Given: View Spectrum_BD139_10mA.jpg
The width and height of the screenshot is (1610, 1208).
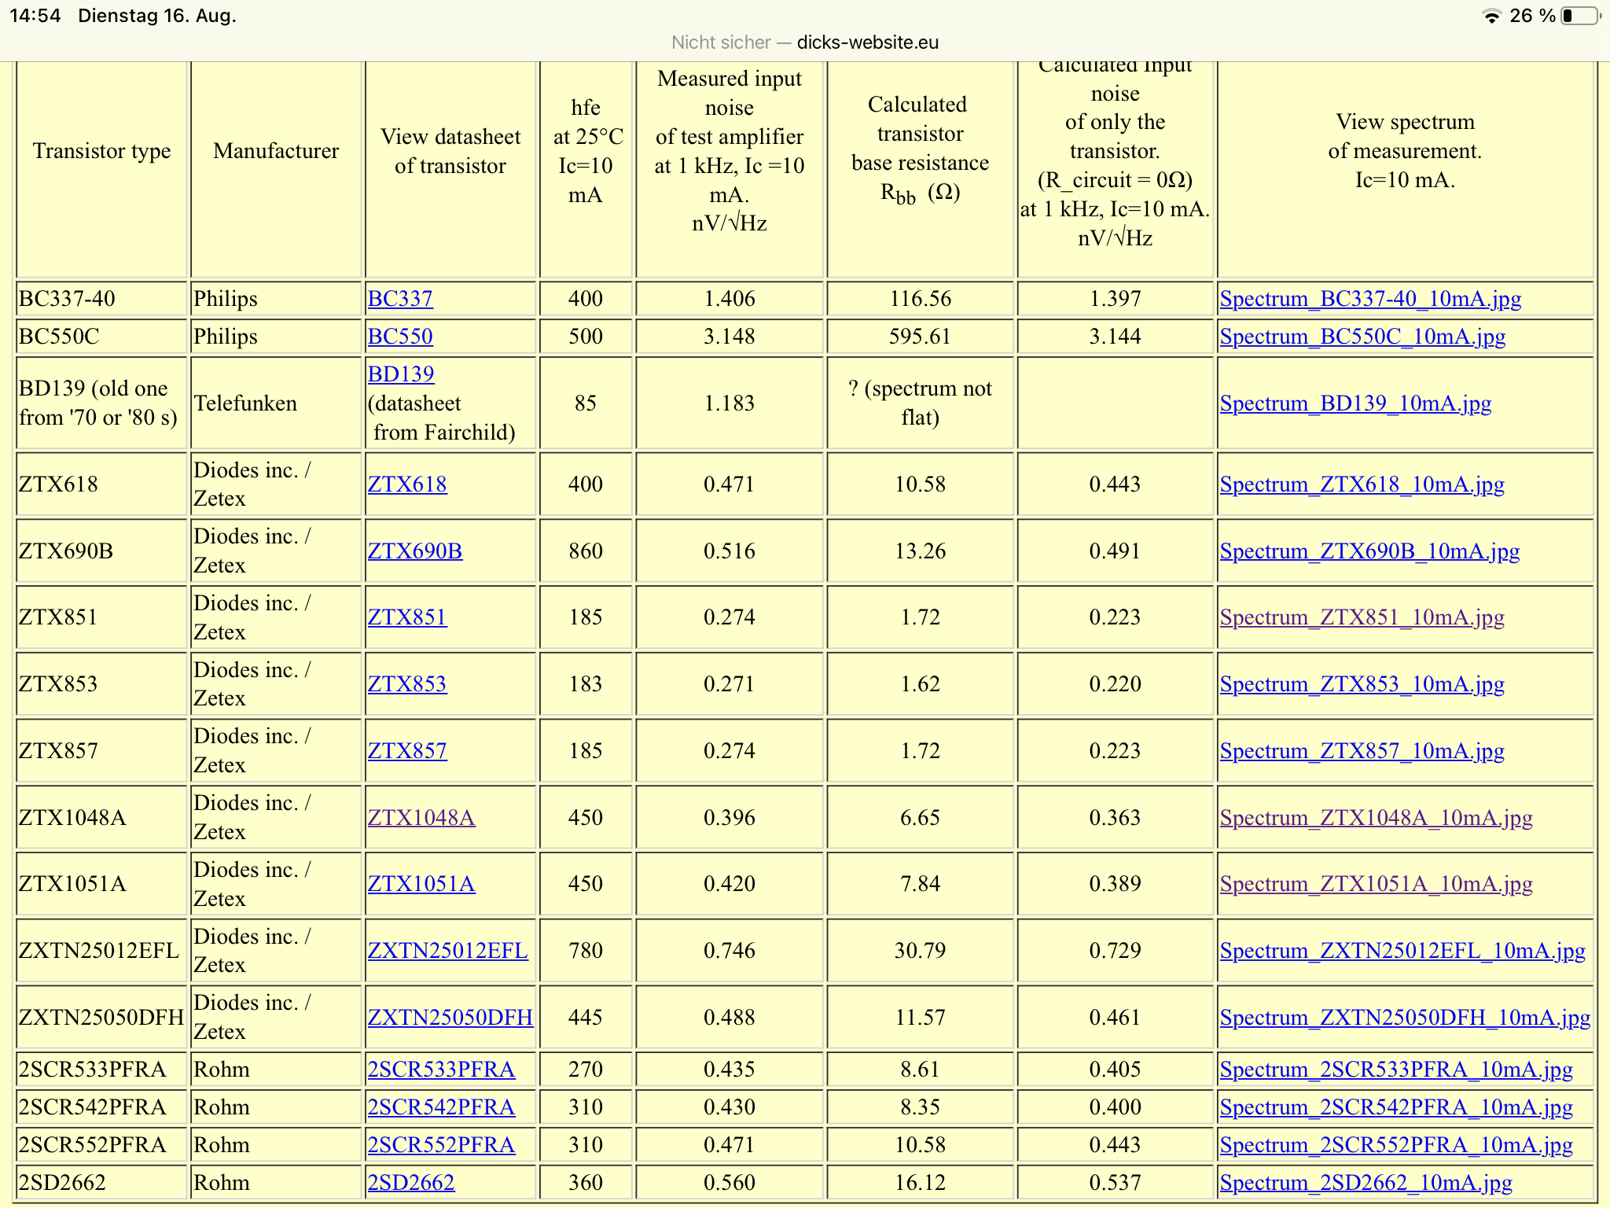Looking at the screenshot, I should [1355, 403].
